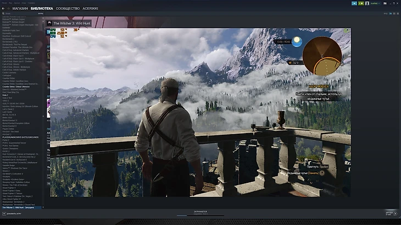Open the ACERIKKI profile tab
401x225 pixels.
point(90,8)
